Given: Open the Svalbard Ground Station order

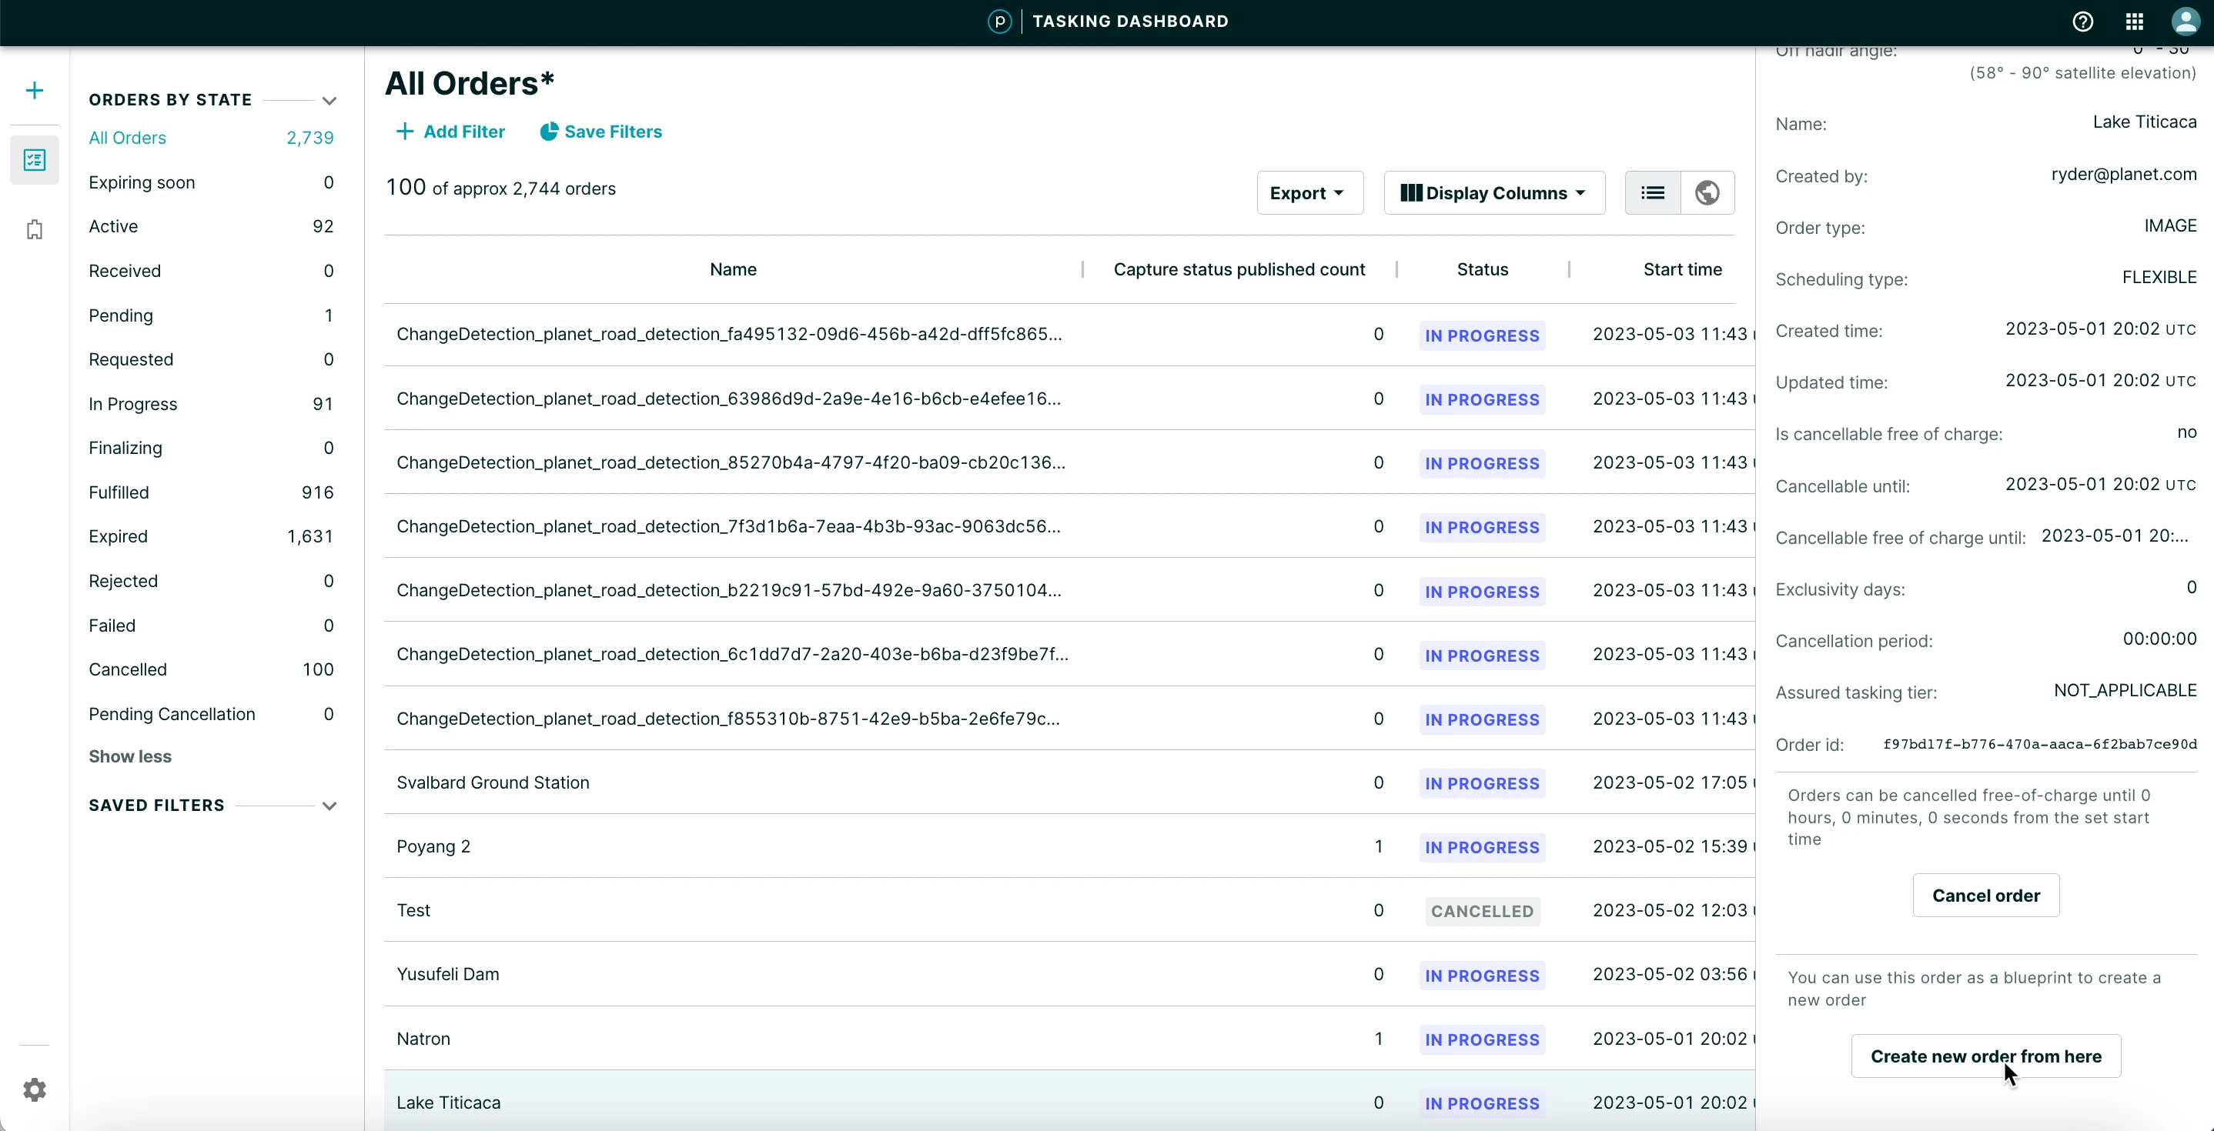Looking at the screenshot, I should (1069, 782).
